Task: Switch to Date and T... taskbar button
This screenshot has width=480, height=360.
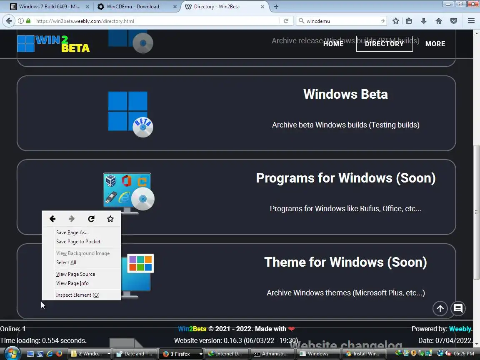Action: pos(135,354)
